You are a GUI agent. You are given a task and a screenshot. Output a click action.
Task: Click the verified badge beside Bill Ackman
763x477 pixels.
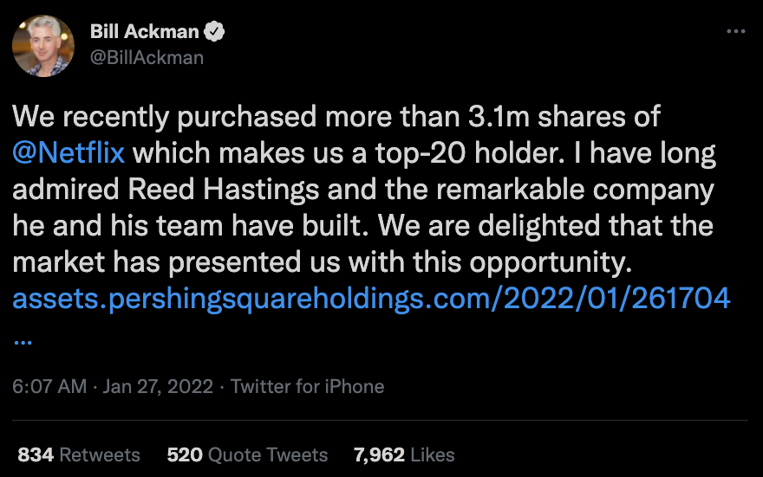(x=215, y=32)
